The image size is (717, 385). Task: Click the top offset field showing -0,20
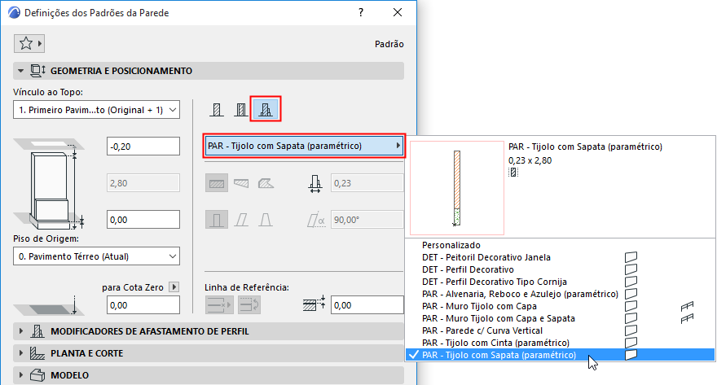tap(143, 147)
